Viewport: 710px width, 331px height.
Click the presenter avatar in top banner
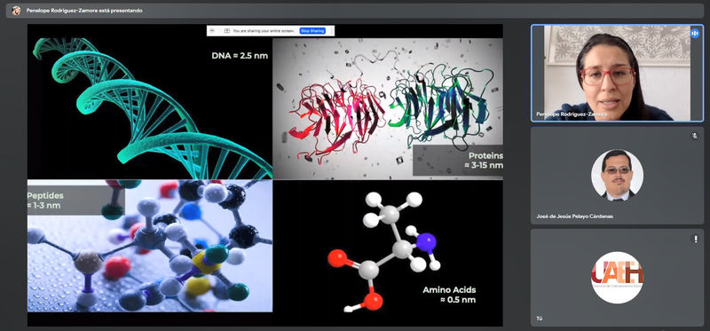16,11
